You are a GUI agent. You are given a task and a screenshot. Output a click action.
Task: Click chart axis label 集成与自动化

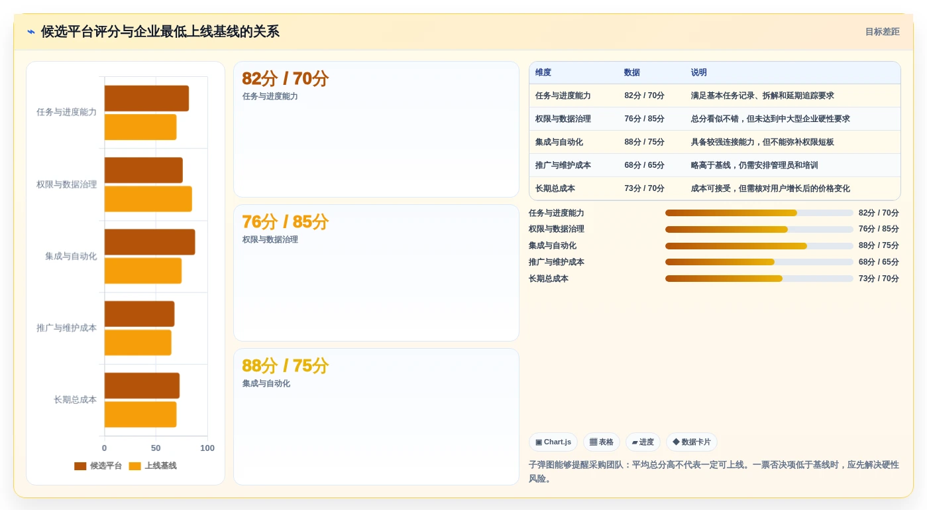71,256
